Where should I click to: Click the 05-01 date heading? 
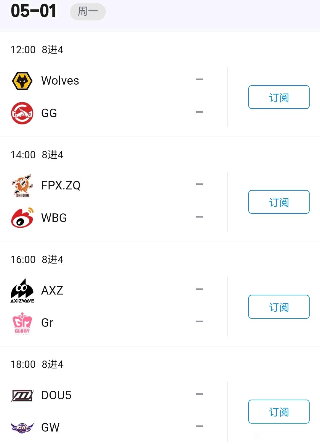[x=33, y=11]
